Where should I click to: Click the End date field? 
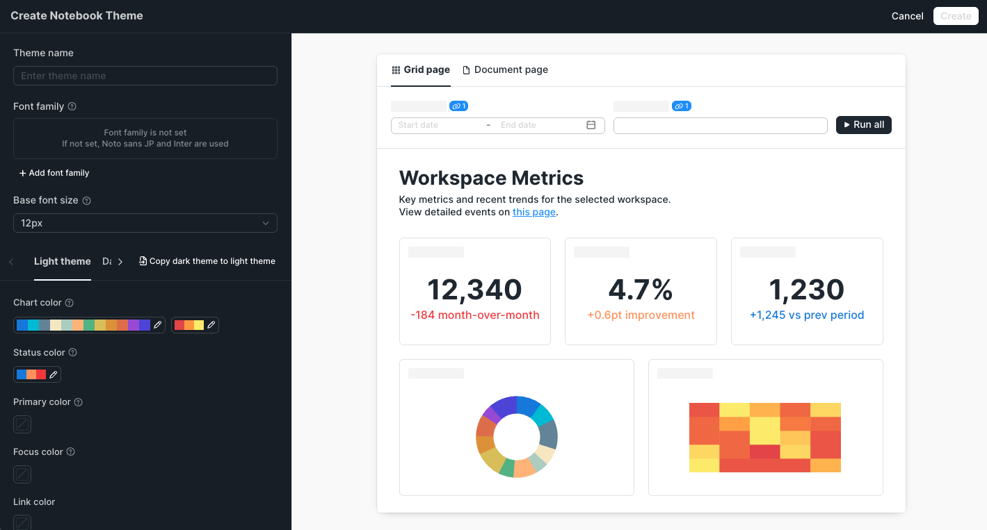540,125
